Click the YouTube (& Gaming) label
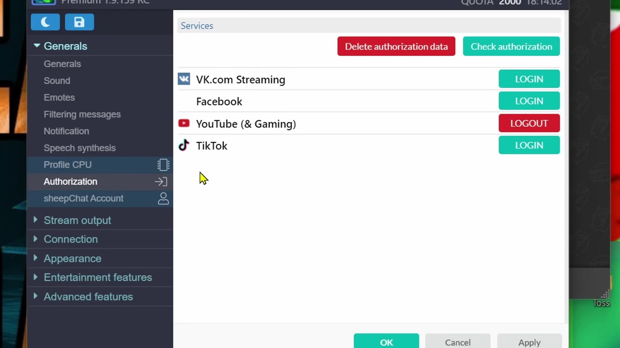Image resolution: width=620 pixels, height=348 pixels. [x=246, y=124]
